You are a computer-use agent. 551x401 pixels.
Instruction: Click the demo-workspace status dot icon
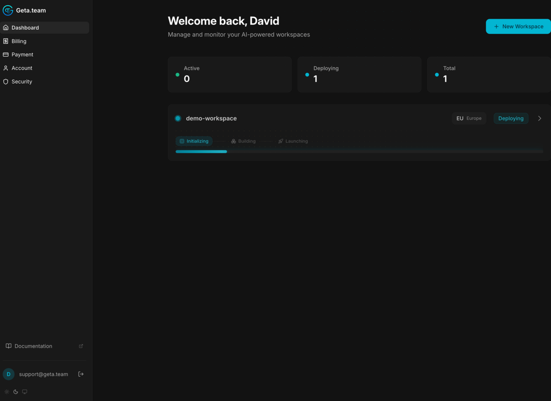click(x=178, y=118)
